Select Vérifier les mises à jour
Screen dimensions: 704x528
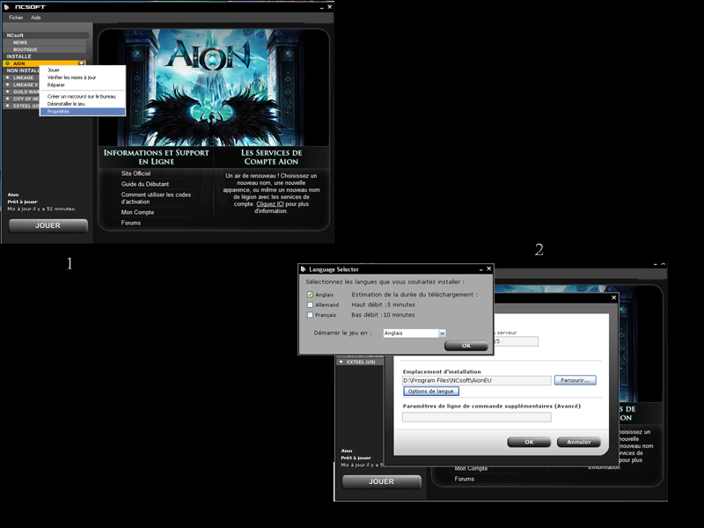click(72, 77)
